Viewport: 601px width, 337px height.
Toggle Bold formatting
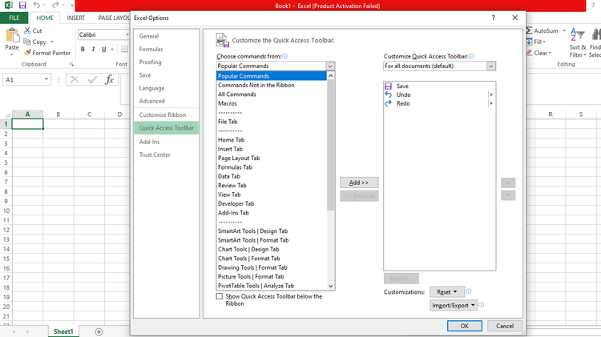[83, 49]
